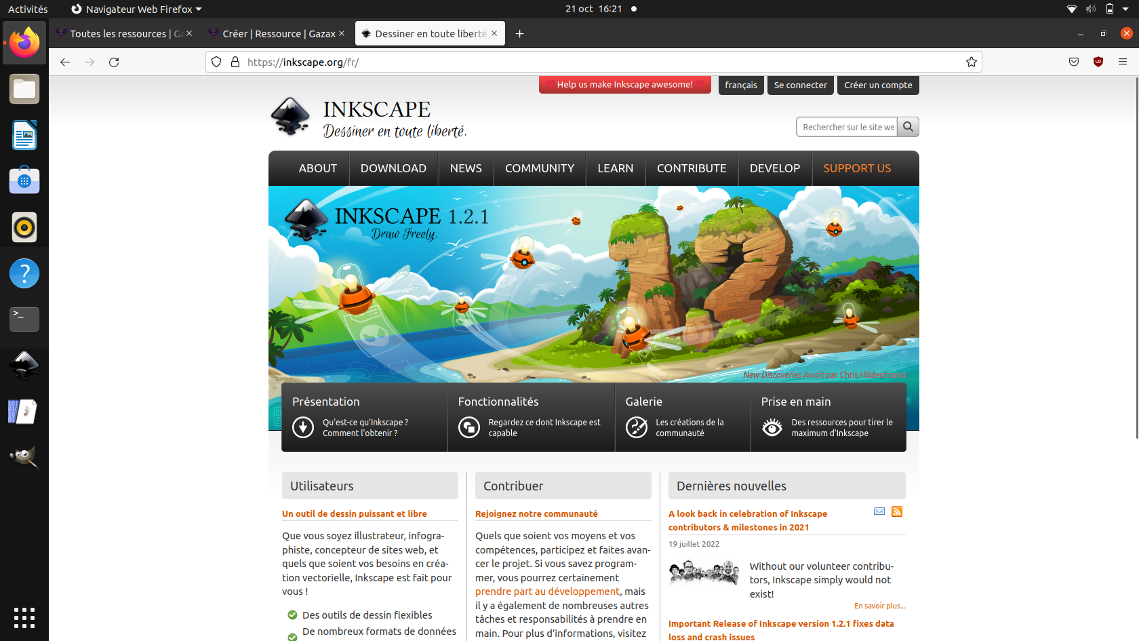1139x641 pixels.
Task: Reload the current page
Action: 114,62
